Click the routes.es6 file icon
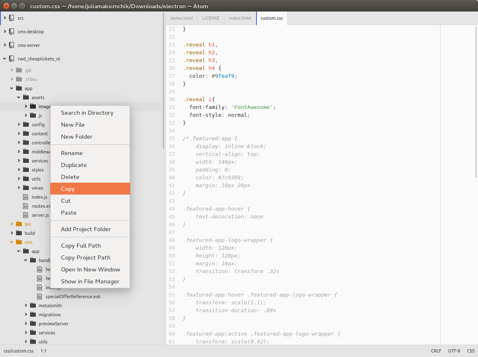The image size is (478, 357). [x=26, y=206]
